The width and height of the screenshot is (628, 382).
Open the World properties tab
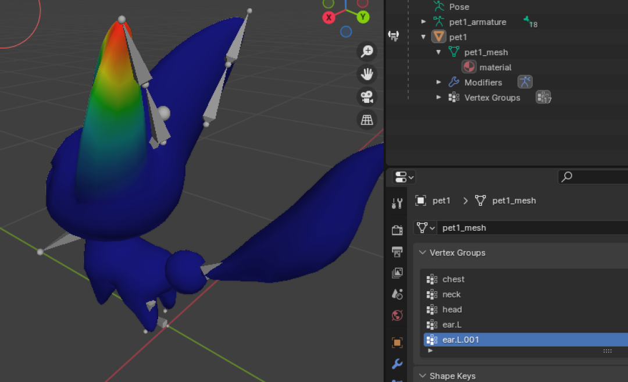tap(397, 316)
